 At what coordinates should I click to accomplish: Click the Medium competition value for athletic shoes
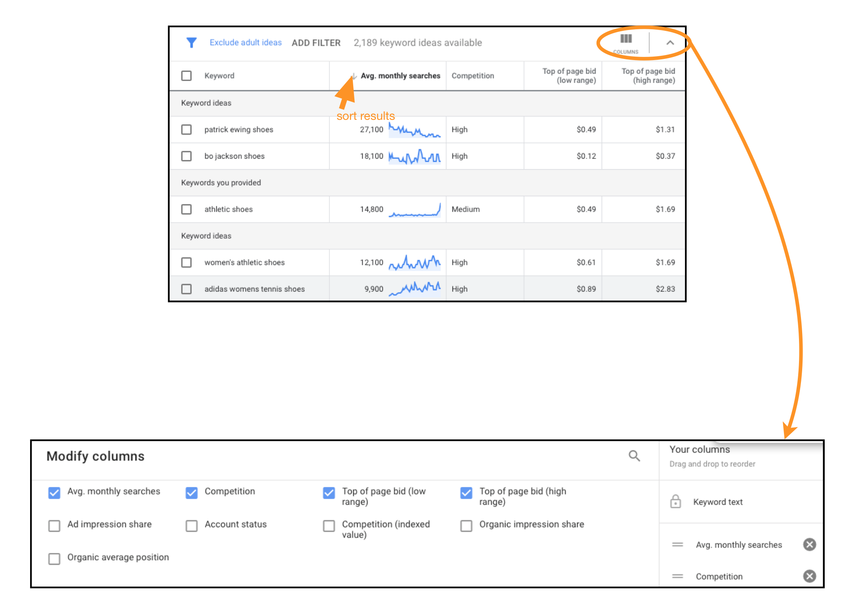(466, 209)
